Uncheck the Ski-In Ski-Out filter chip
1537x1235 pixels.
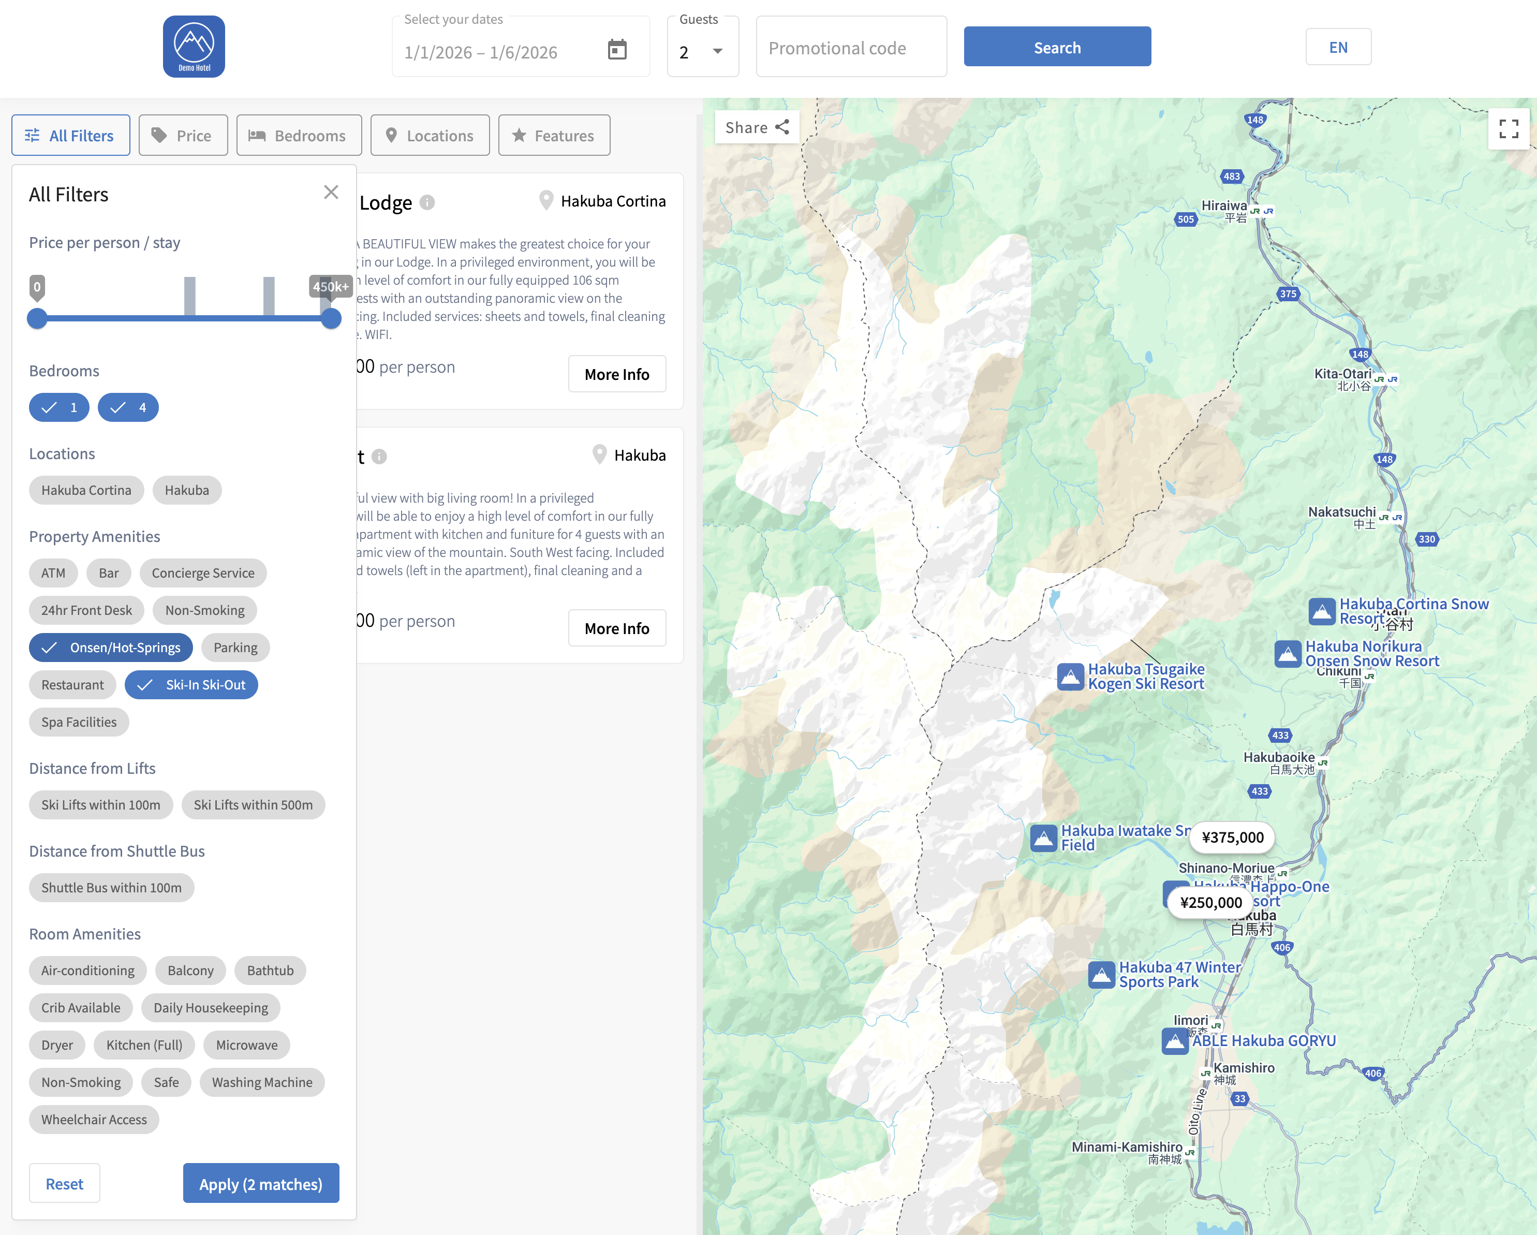(x=191, y=684)
